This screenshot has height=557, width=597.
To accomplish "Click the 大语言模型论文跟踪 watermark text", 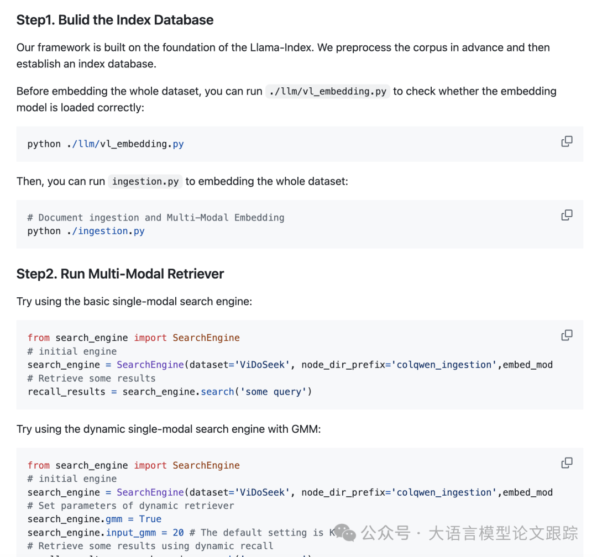I will click(x=503, y=533).
